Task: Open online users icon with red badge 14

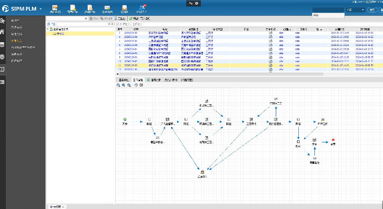Action: [143, 8]
